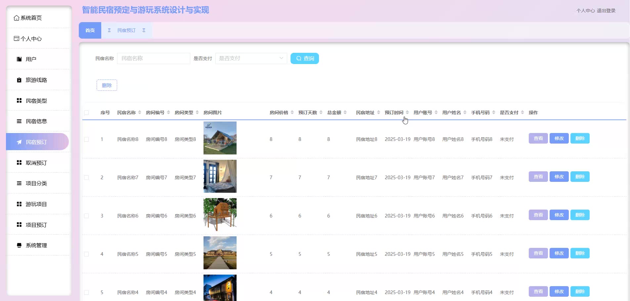Screen dimensions: 630x301
Task: Click the 项目分类 list icon
Action: coord(19,184)
